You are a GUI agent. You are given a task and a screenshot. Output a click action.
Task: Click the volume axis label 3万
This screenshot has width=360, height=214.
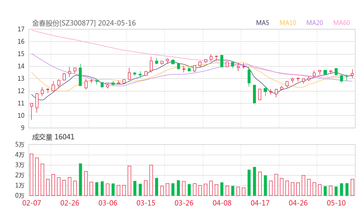(x=20, y=165)
